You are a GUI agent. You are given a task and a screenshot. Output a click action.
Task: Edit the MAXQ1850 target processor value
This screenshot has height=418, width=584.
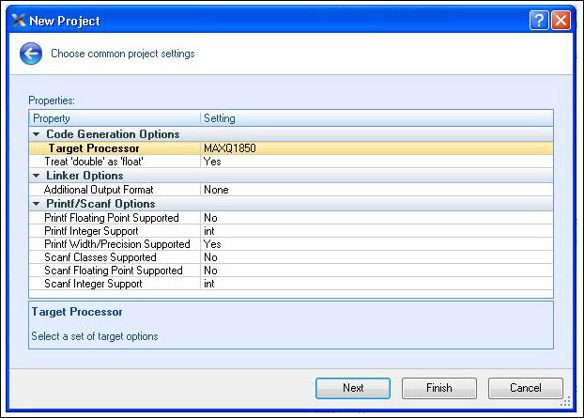376,148
